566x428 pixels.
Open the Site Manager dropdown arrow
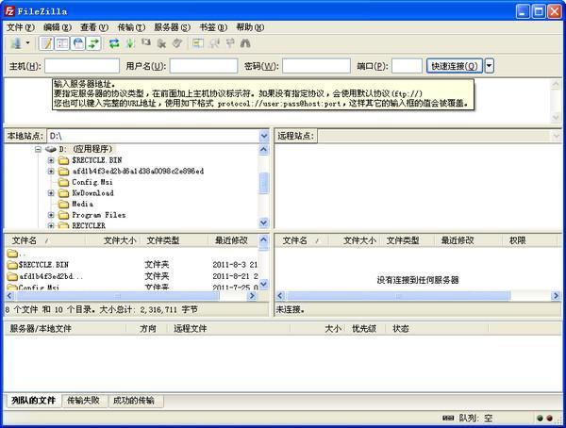pyautogui.click(x=27, y=43)
